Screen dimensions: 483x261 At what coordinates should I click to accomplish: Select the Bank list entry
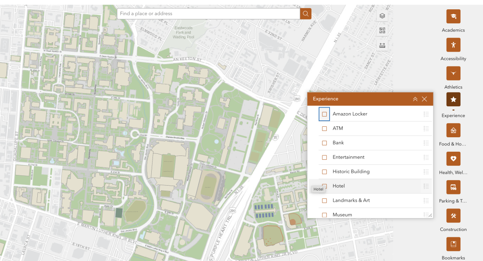click(x=338, y=143)
